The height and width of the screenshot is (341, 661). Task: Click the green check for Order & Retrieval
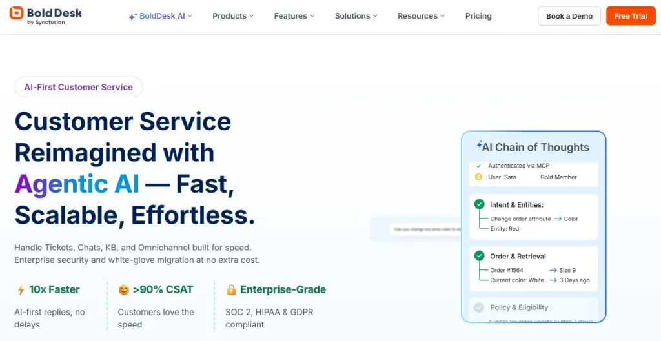coord(479,256)
